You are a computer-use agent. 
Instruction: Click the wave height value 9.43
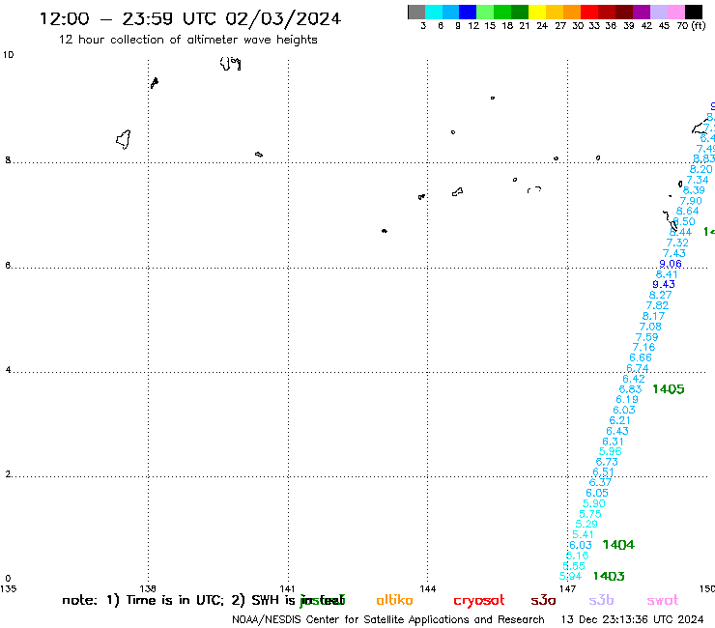[664, 284]
